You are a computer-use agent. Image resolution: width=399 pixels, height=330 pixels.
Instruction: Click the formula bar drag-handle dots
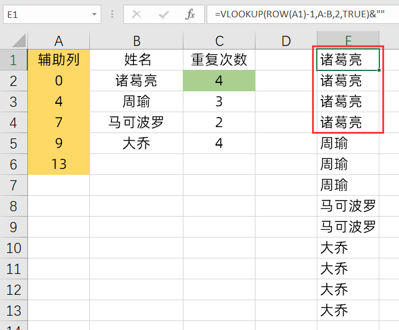112,14
